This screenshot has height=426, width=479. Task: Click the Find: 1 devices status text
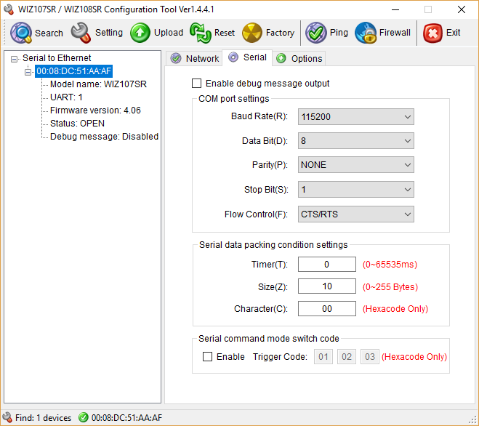click(x=43, y=417)
